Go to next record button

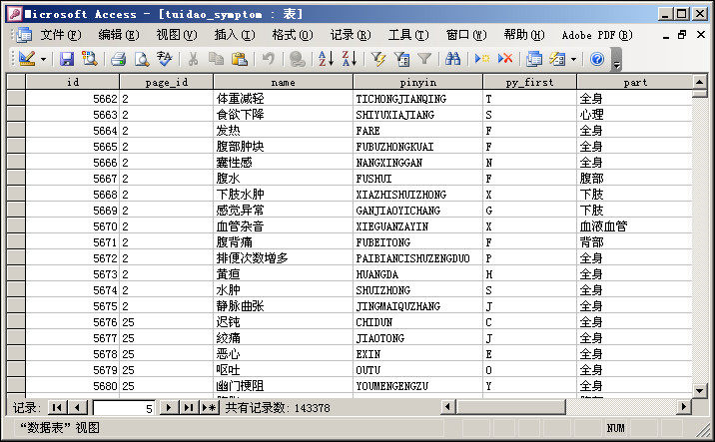point(169,407)
